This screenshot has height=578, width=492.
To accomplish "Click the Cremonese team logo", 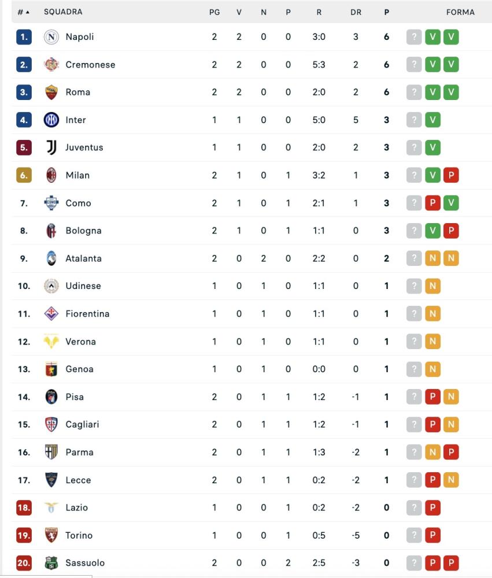I will (x=51, y=65).
